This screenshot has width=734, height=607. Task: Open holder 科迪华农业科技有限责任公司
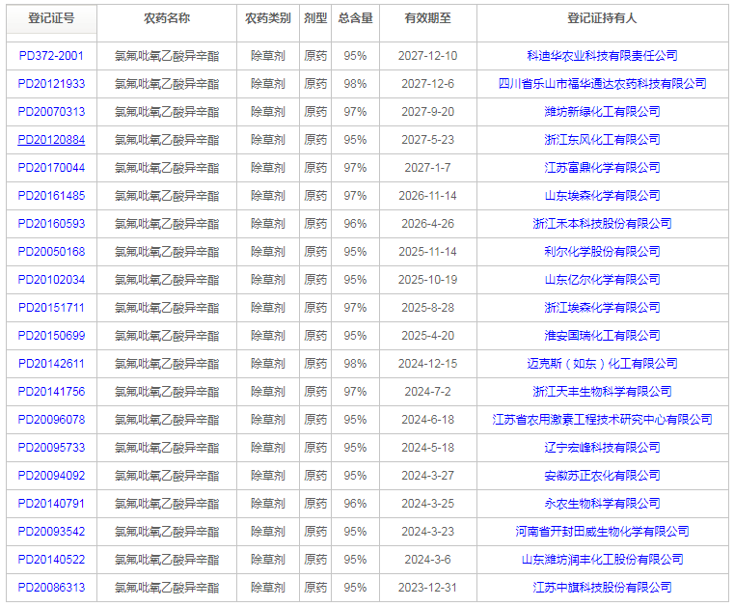pos(602,56)
